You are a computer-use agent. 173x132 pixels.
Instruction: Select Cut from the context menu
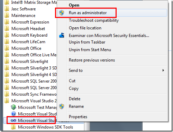72,81
